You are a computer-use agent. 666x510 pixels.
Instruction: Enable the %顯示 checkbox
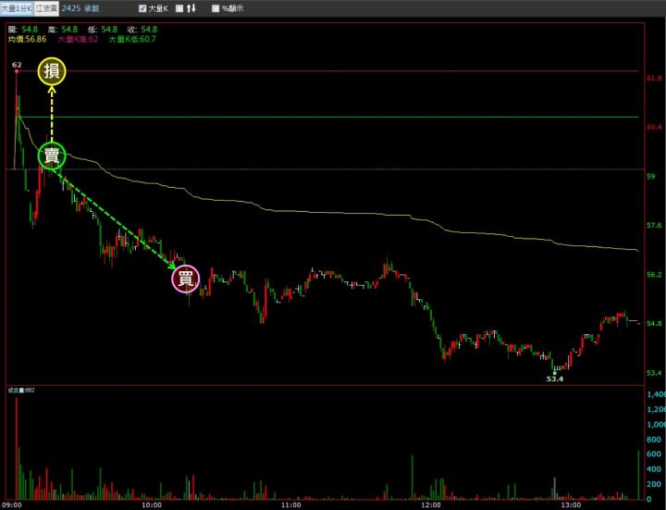pos(216,8)
